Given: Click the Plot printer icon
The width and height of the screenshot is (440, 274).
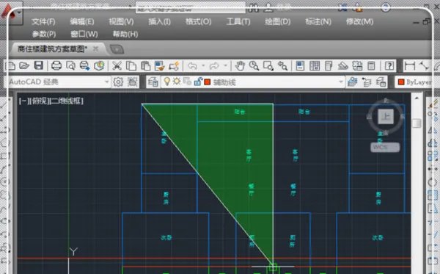Looking at the screenshot, I should 56,66.
